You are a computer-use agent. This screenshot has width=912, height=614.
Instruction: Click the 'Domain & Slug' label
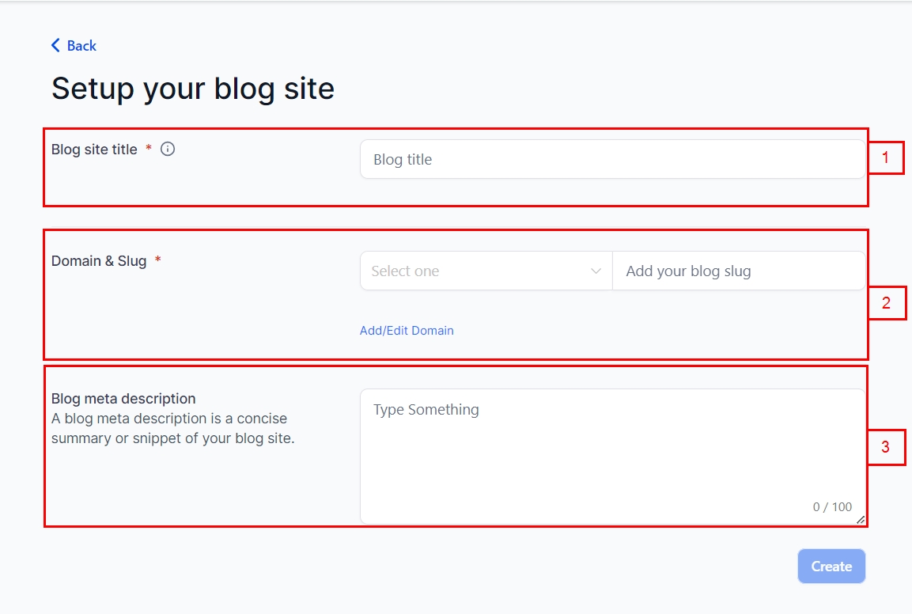pos(99,261)
